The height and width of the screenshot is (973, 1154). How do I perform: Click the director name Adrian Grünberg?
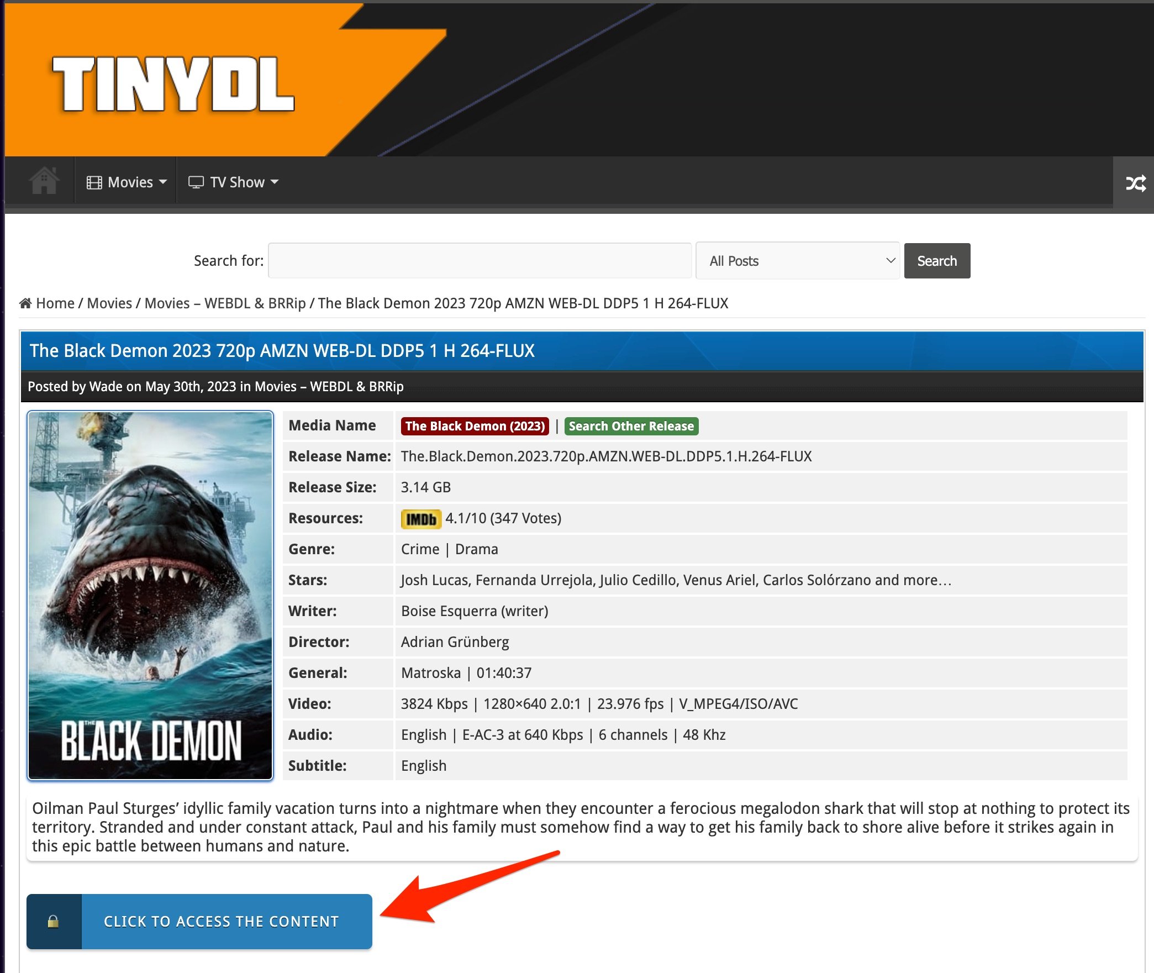(x=455, y=642)
